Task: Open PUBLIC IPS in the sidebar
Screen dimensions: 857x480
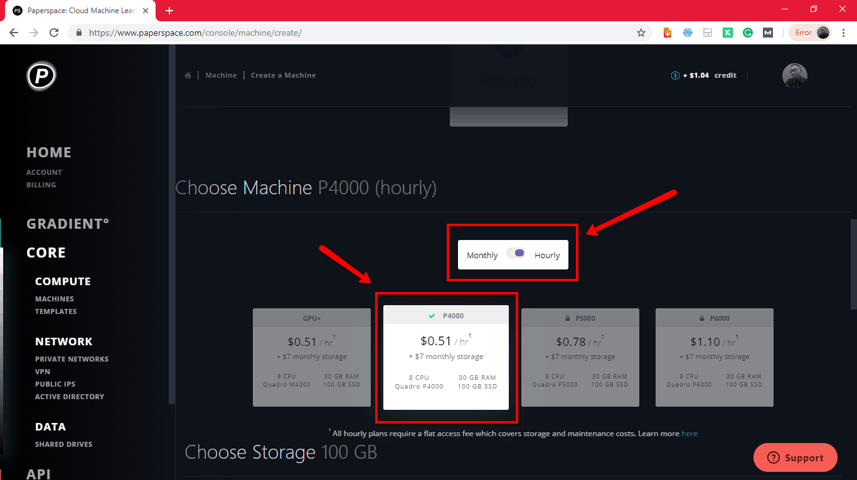Action: 55,384
